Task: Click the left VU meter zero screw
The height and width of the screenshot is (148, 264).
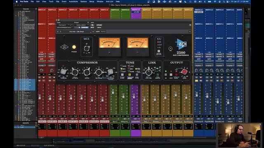Action: coord(110,53)
